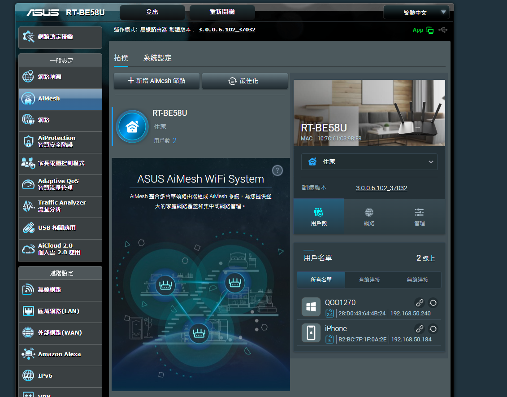Click the 重新開機 reboot button
The image size is (507, 397).
[x=222, y=12]
